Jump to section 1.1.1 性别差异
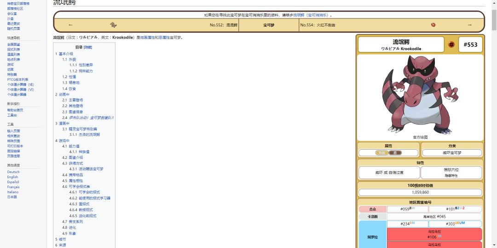 81,65
